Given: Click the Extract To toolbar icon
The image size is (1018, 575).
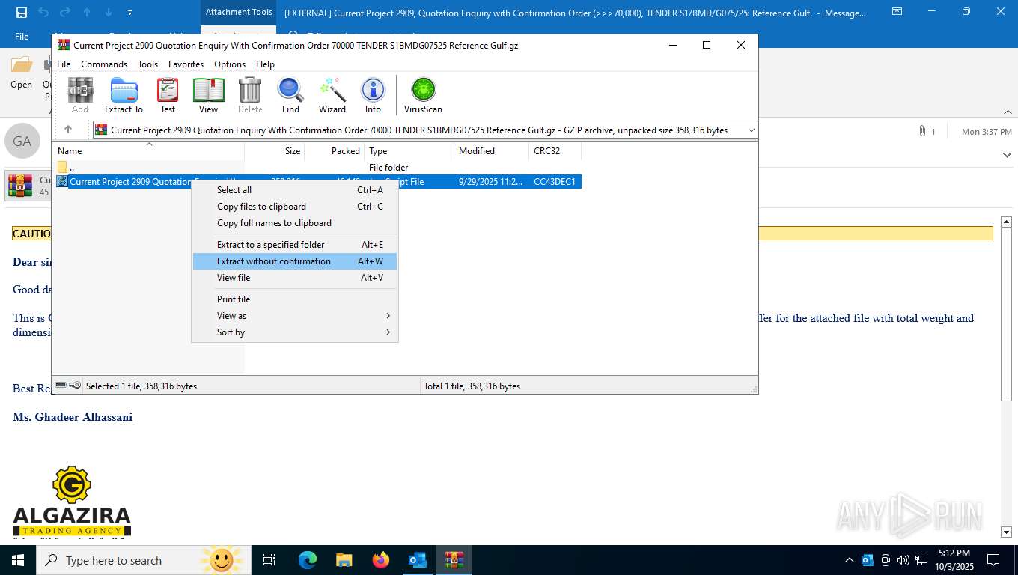Looking at the screenshot, I should coord(124,95).
